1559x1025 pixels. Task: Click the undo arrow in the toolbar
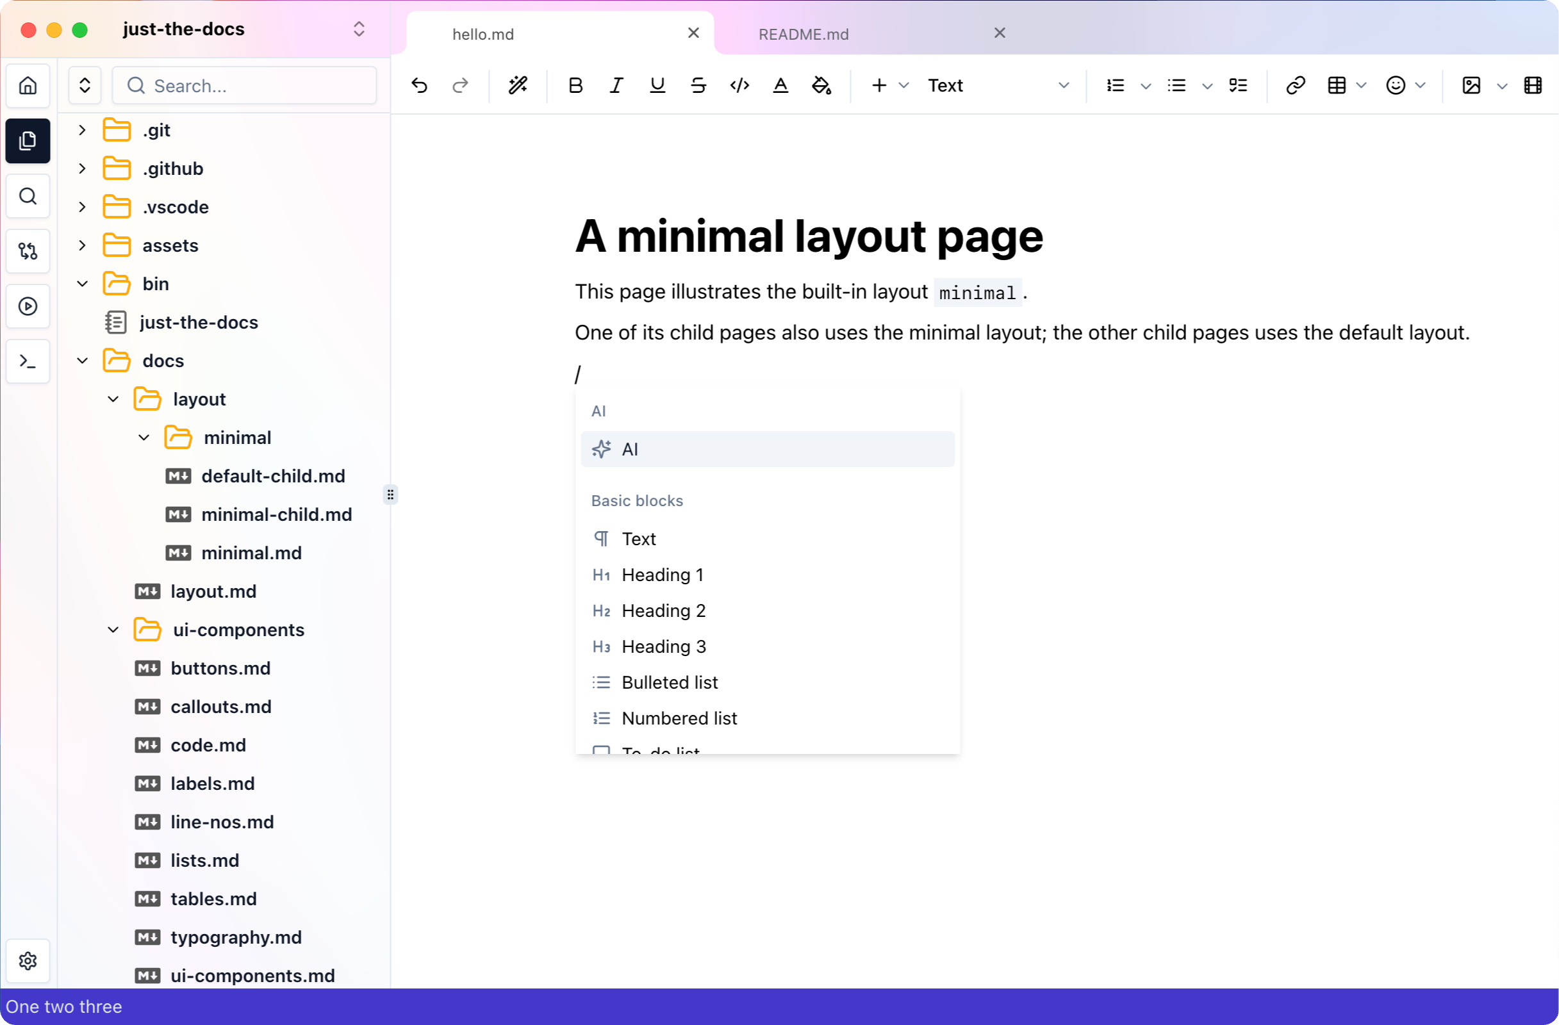click(419, 85)
